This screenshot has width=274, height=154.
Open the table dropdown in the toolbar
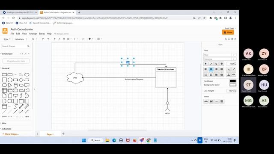click(99, 39)
